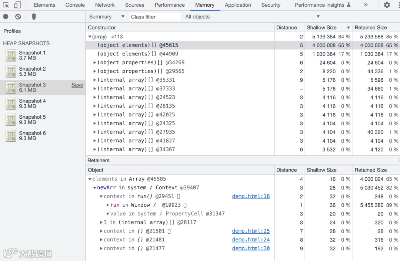Click the take heap snapshot record button

click(x=6, y=17)
